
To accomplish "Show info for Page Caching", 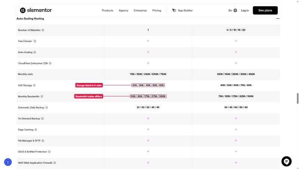I will [x=36, y=130].
